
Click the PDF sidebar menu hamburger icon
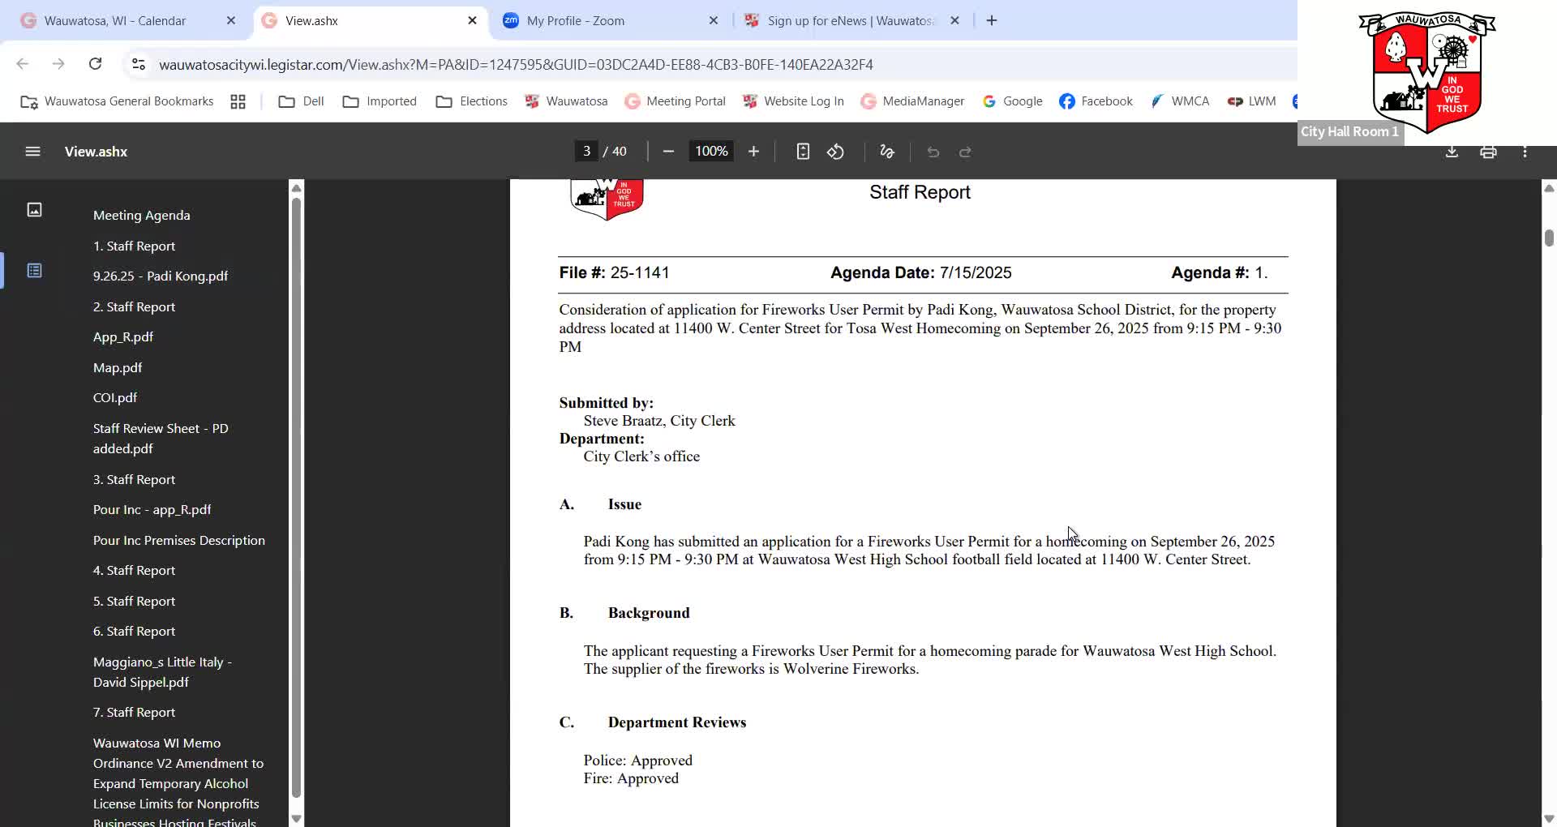pyautogui.click(x=32, y=152)
